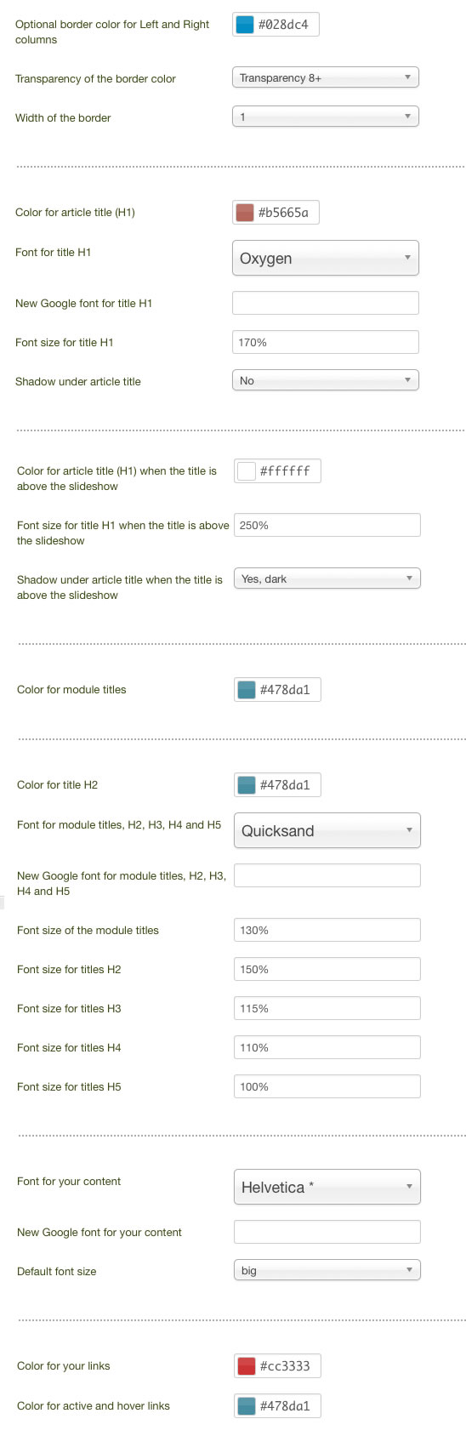Click the New Google font for your content field
The width and height of the screenshot is (466, 1436).
click(x=327, y=1232)
